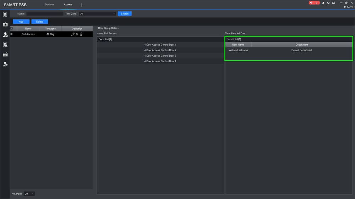Tick the select-all checkbox in the table header
This screenshot has height=199, width=355.
11,29
